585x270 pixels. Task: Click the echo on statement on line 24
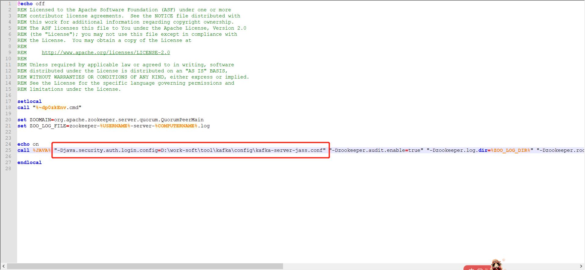(28, 144)
